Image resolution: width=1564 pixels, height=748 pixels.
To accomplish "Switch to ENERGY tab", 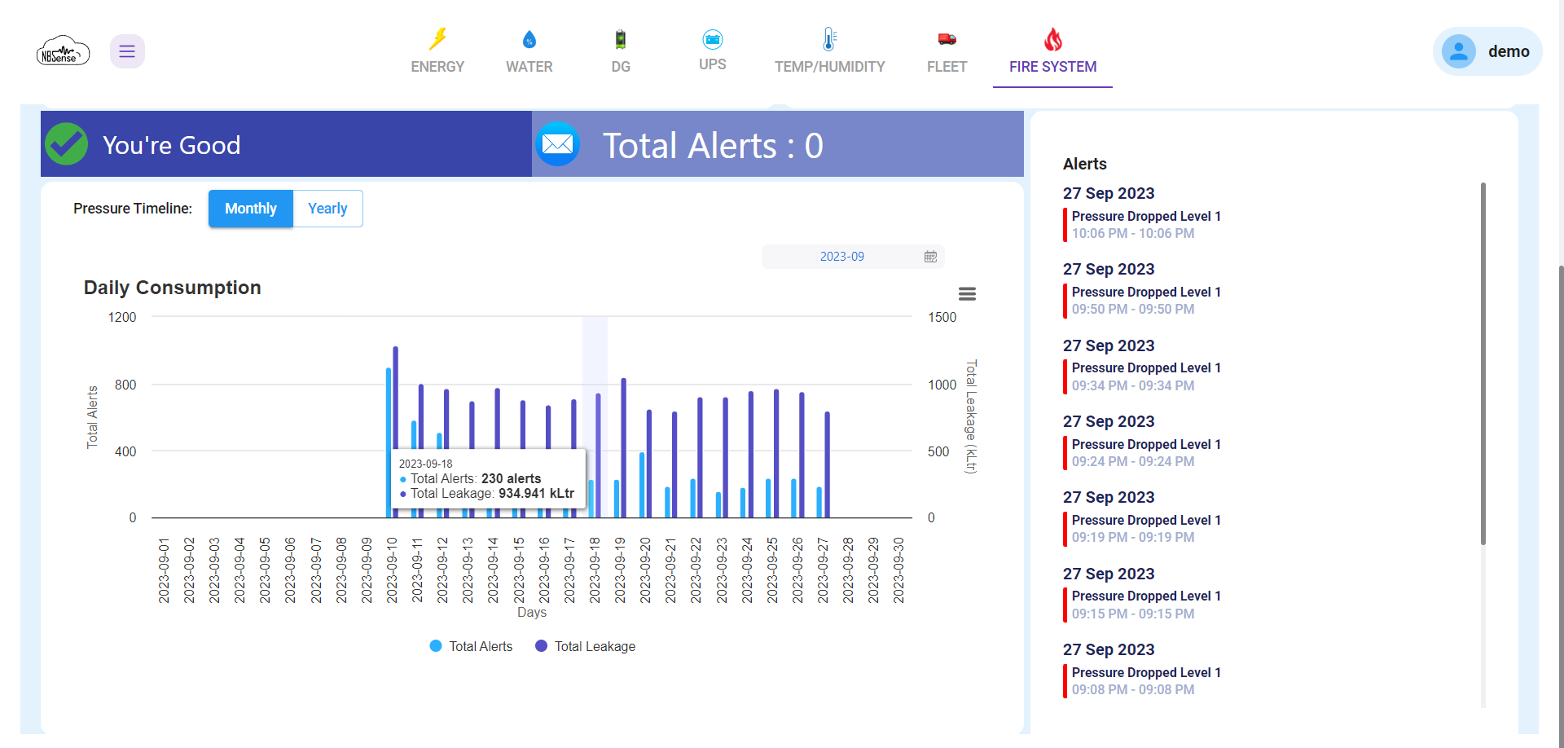I will pyautogui.click(x=437, y=67).
